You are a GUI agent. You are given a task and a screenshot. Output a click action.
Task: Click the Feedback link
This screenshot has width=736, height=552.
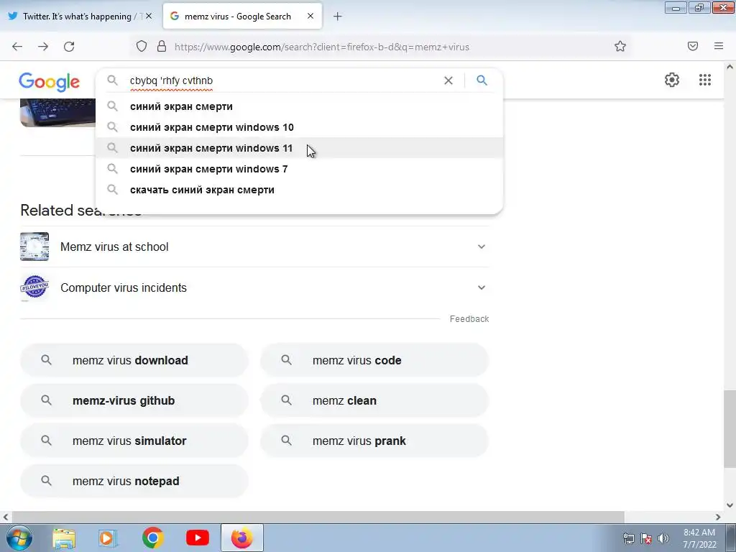(x=469, y=318)
